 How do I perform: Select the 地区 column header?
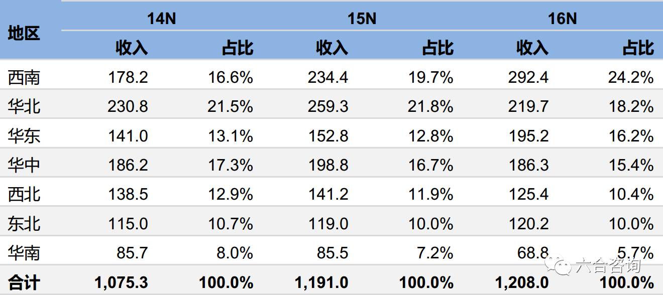24,34
